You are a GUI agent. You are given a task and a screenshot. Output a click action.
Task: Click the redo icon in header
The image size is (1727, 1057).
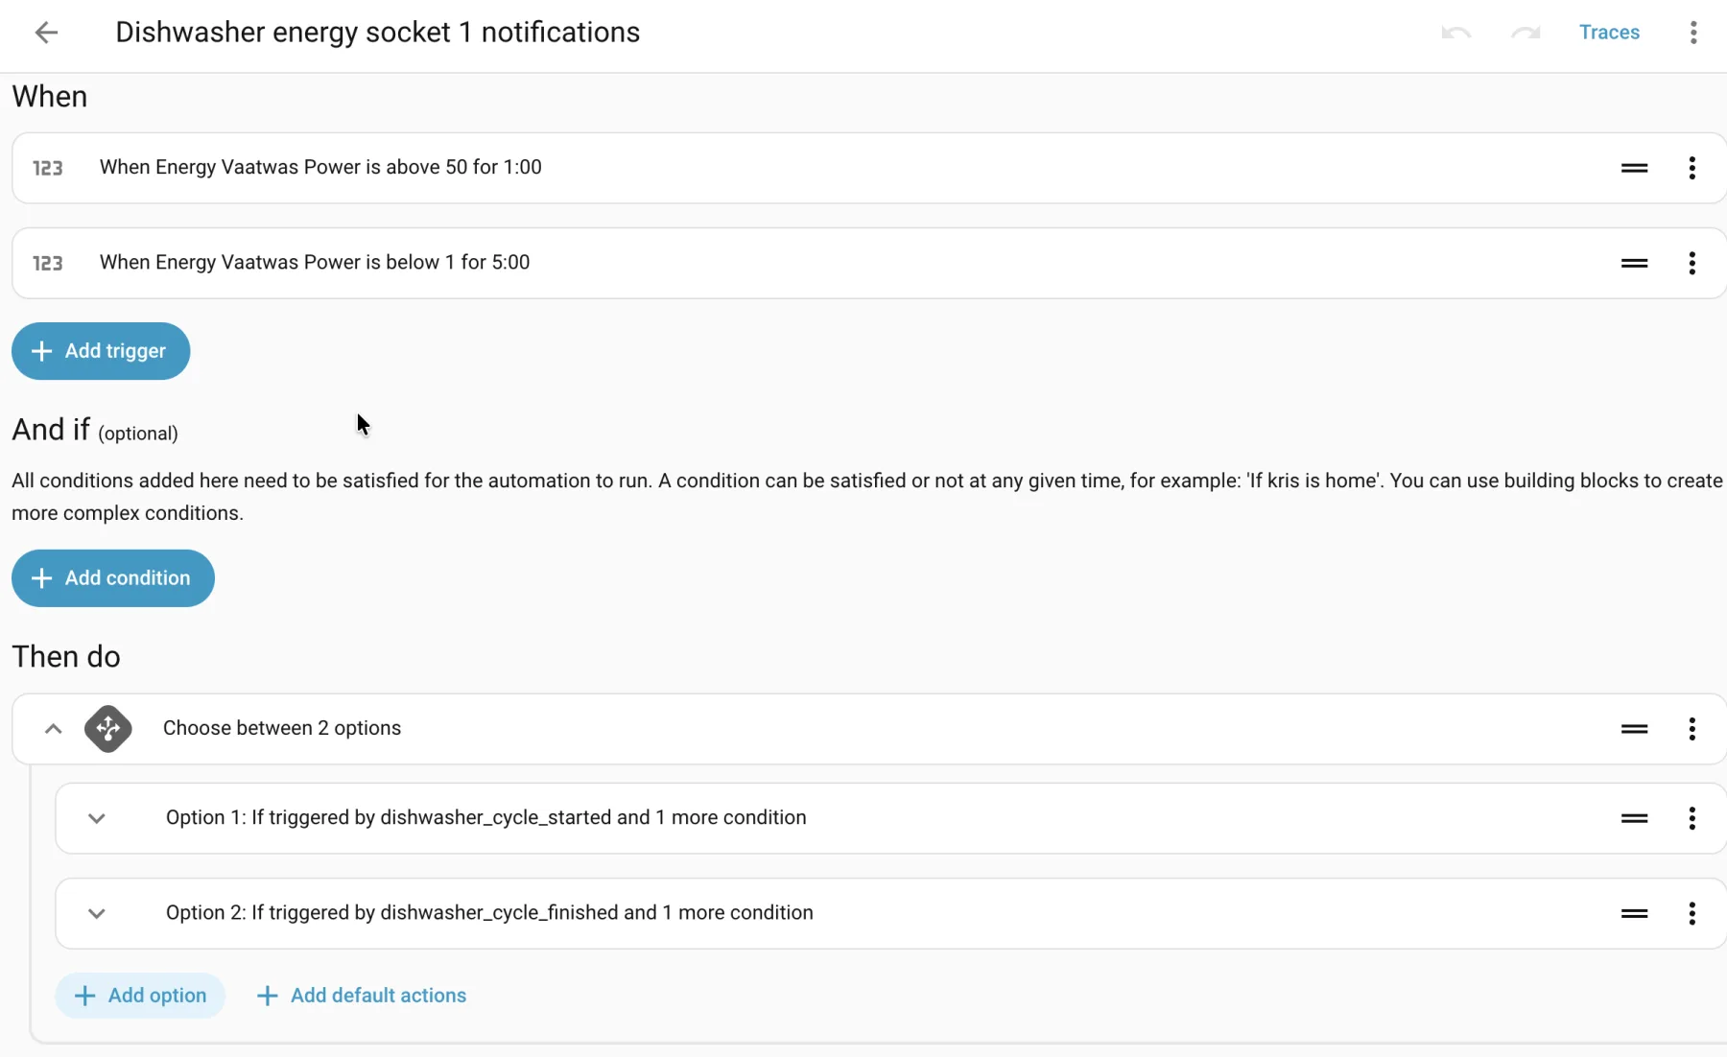click(x=1525, y=33)
